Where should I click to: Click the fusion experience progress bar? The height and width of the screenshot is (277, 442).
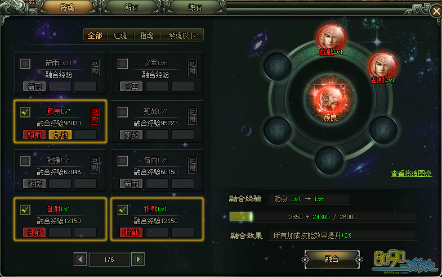324,217
